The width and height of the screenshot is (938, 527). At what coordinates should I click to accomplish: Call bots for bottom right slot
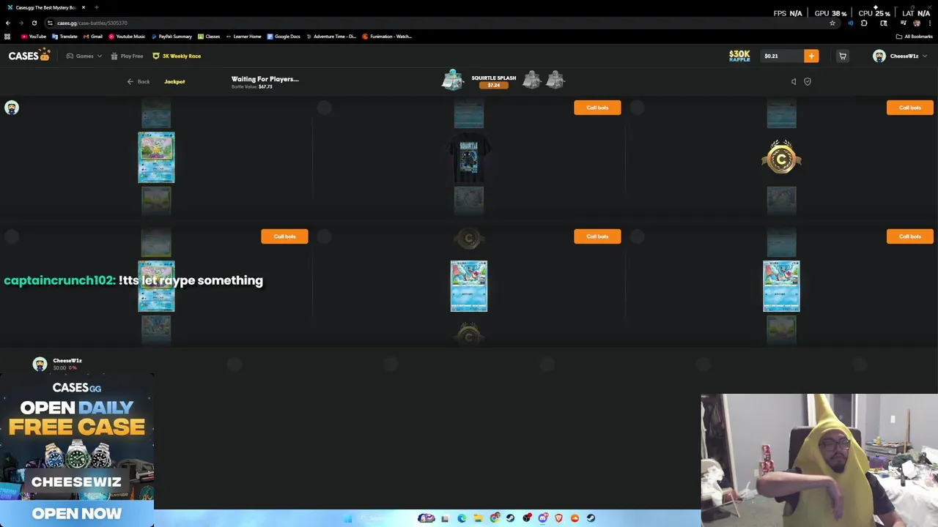(909, 236)
